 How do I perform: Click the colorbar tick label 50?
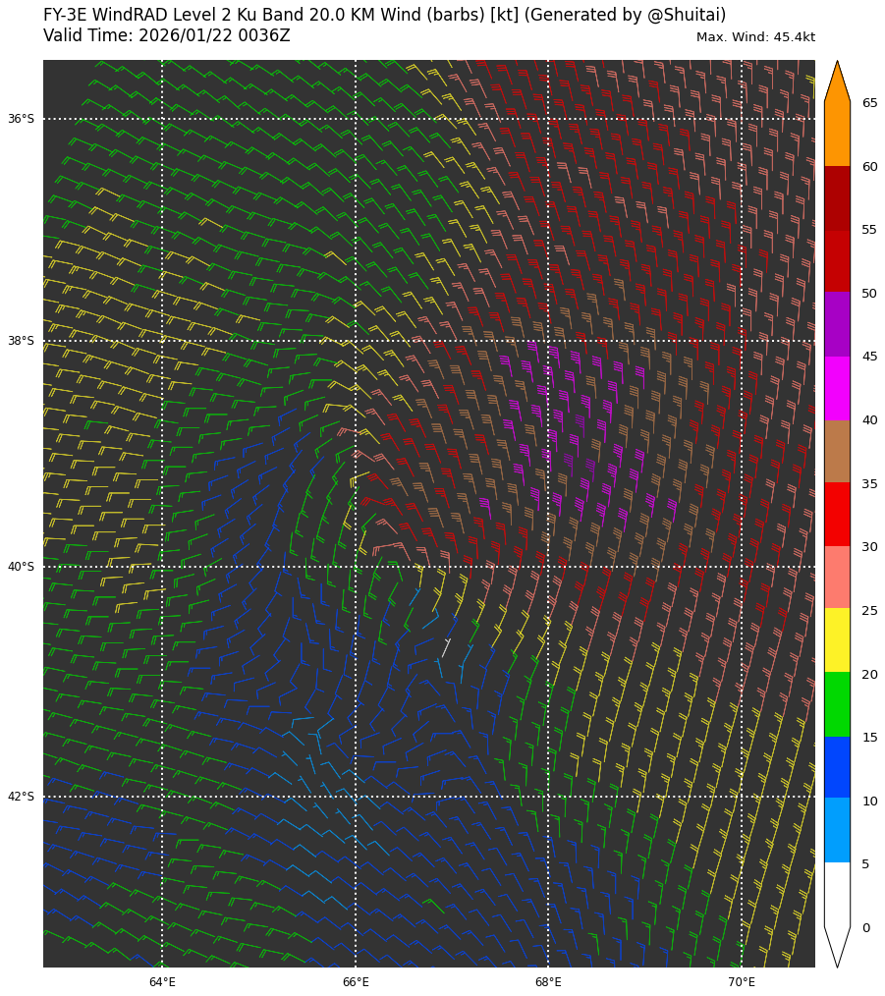[x=869, y=294]
